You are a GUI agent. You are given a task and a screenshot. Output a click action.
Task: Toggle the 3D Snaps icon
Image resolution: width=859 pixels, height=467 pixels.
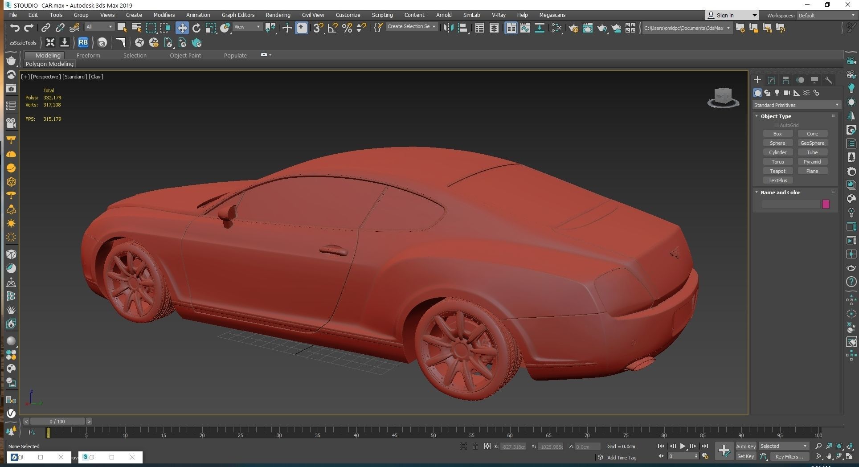pos(318,28)
